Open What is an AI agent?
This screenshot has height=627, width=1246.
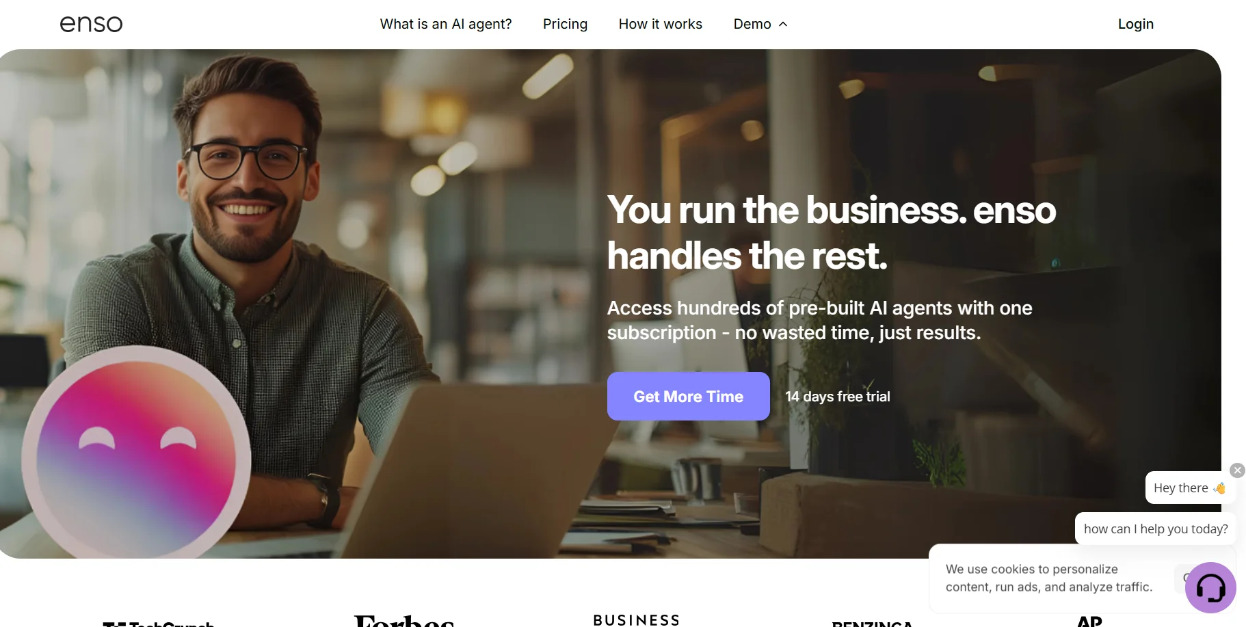coord(446,24)
